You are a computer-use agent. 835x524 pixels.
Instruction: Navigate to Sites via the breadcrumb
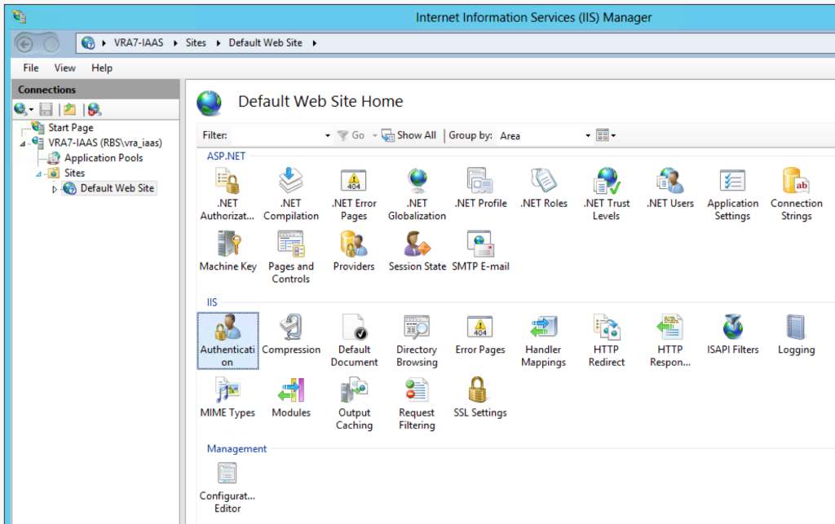tap(195, 42)
